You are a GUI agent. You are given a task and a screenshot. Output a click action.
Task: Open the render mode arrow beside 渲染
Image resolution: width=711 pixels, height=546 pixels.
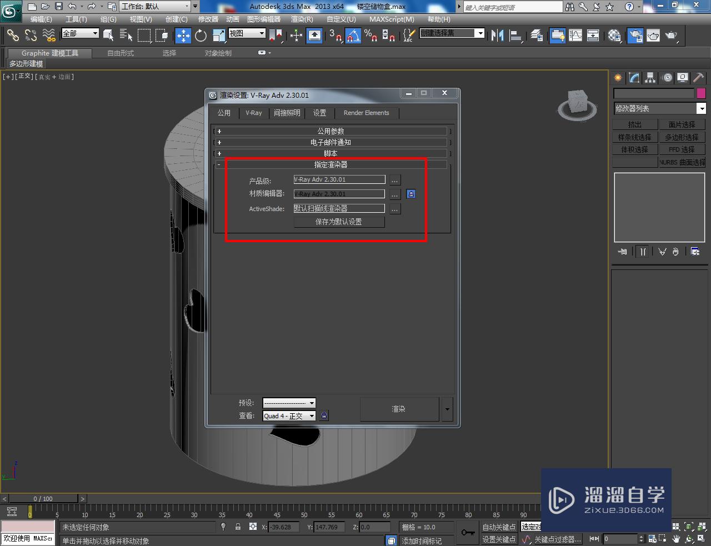tap(447, 409)
